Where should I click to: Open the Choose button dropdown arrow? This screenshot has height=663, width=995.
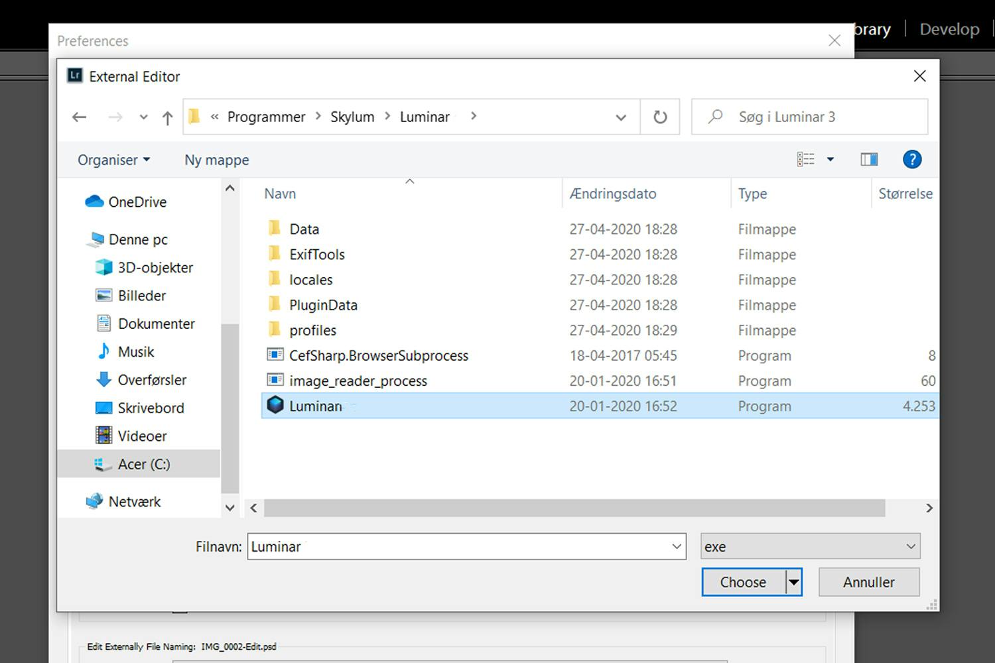(x=794, y=582)
